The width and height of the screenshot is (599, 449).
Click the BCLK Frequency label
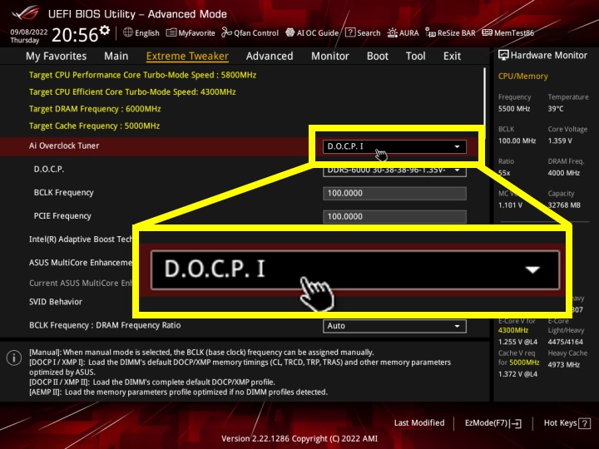point(63,193)
